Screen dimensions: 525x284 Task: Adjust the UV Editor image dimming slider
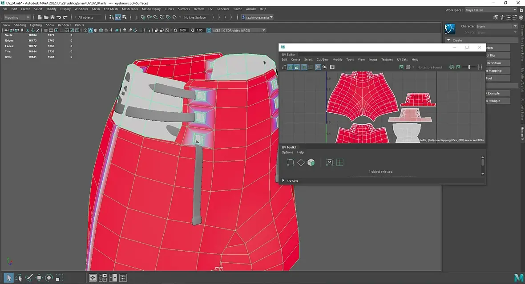click(469, 67)
